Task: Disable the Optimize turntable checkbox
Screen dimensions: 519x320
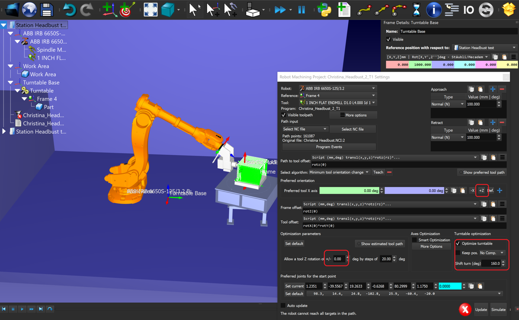Action: click(458, 243)
